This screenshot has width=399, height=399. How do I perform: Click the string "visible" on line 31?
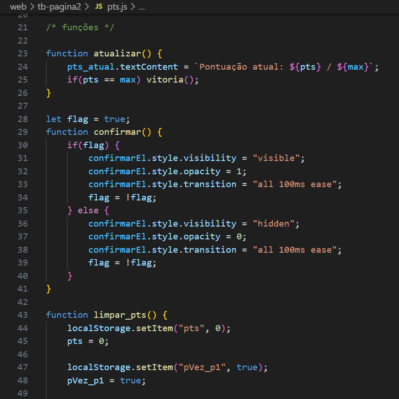coord(277,158)
